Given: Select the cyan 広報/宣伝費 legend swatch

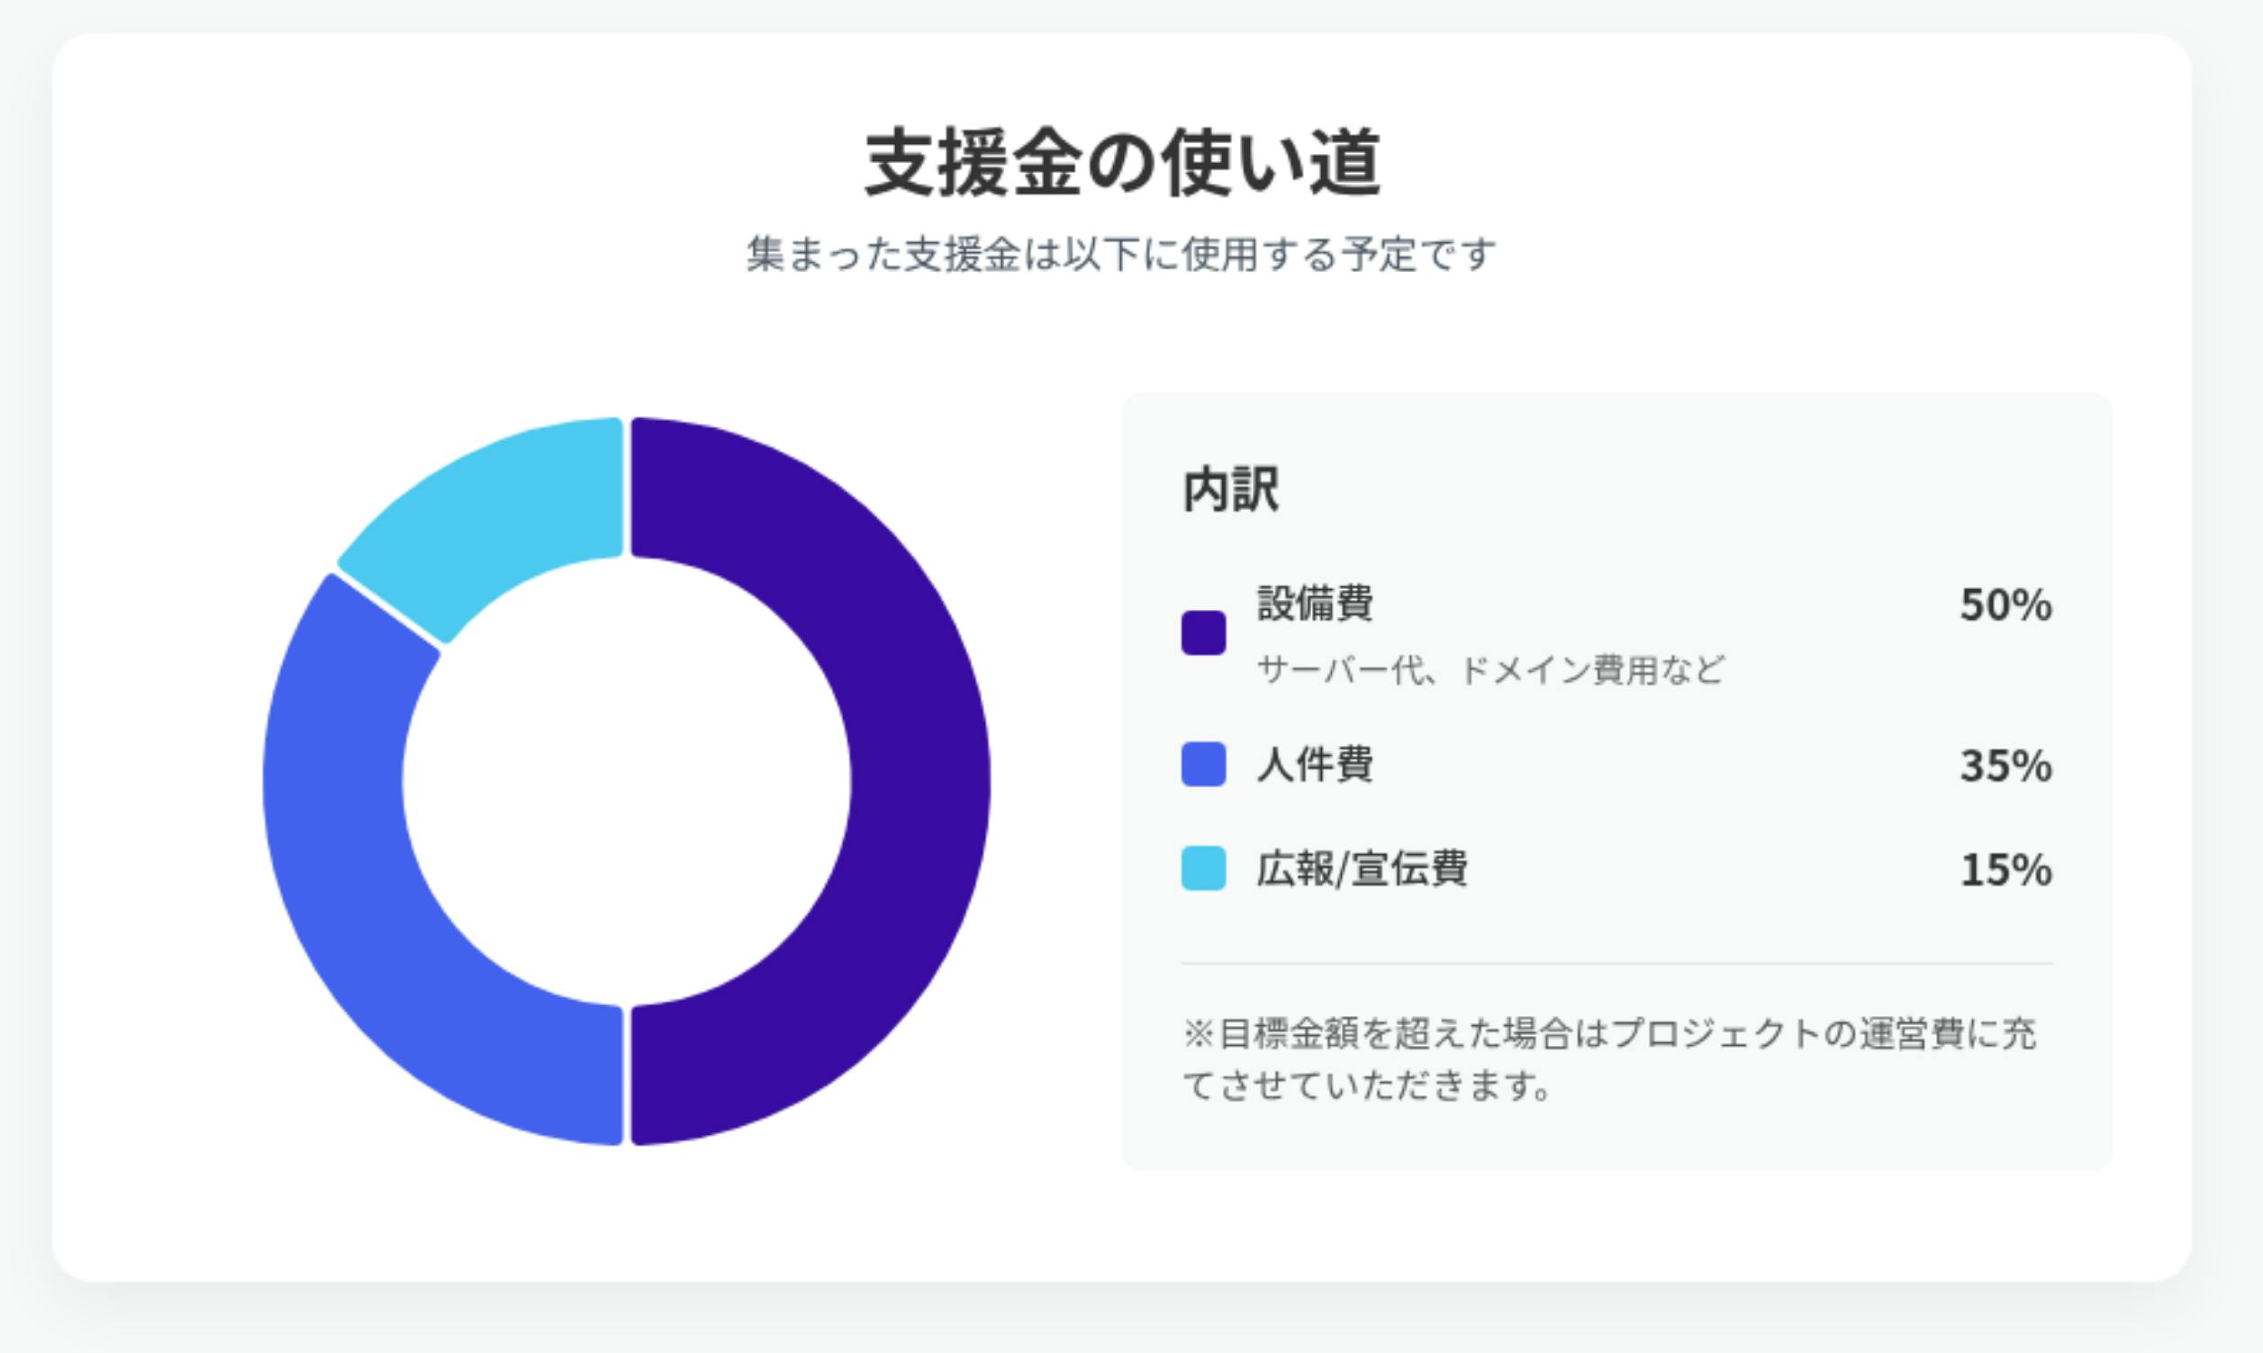Looking at the screenshot, I should tap(1203, 868).
